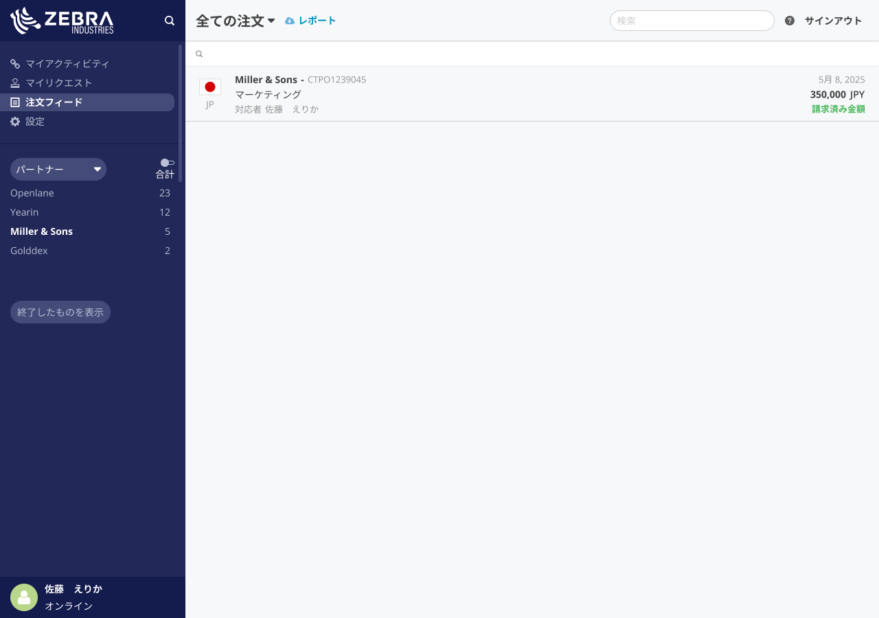Click inside the 検索 search field
This screenshot has width=879, height=618.
692,21
